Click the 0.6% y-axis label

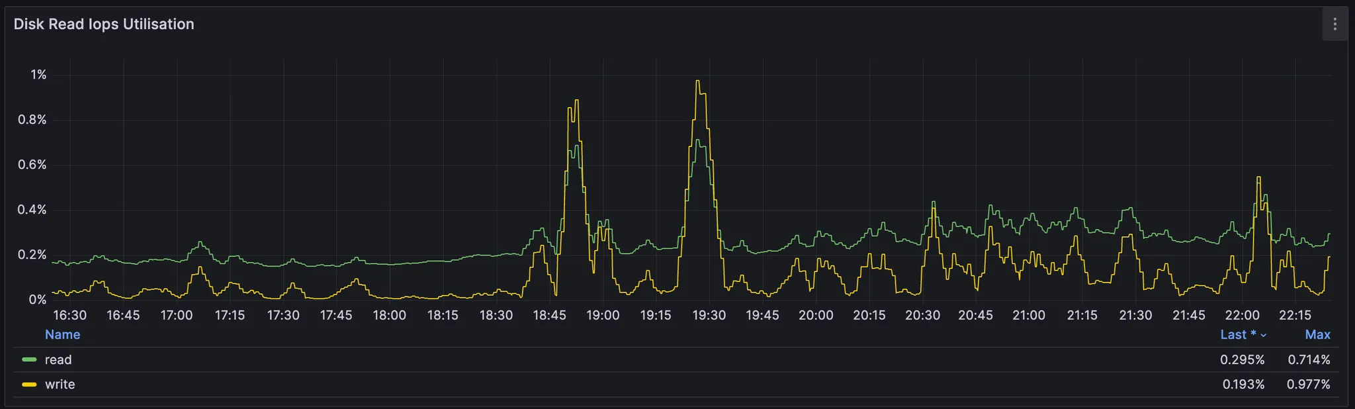(x=32, y=165)
